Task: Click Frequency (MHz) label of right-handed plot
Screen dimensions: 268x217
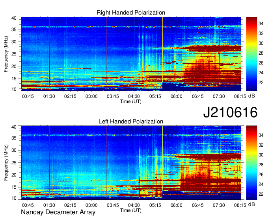Action: 6,54
